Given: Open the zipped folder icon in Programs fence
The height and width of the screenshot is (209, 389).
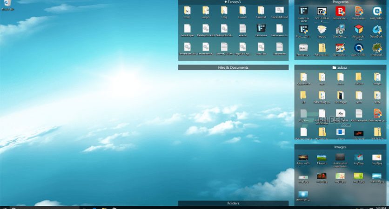Looking at the screenshot, I should coord(322,50).
